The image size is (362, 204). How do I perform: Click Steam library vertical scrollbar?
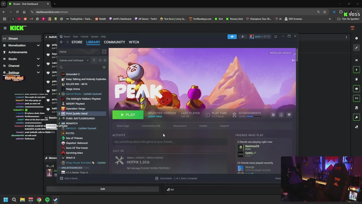(297, 55)
